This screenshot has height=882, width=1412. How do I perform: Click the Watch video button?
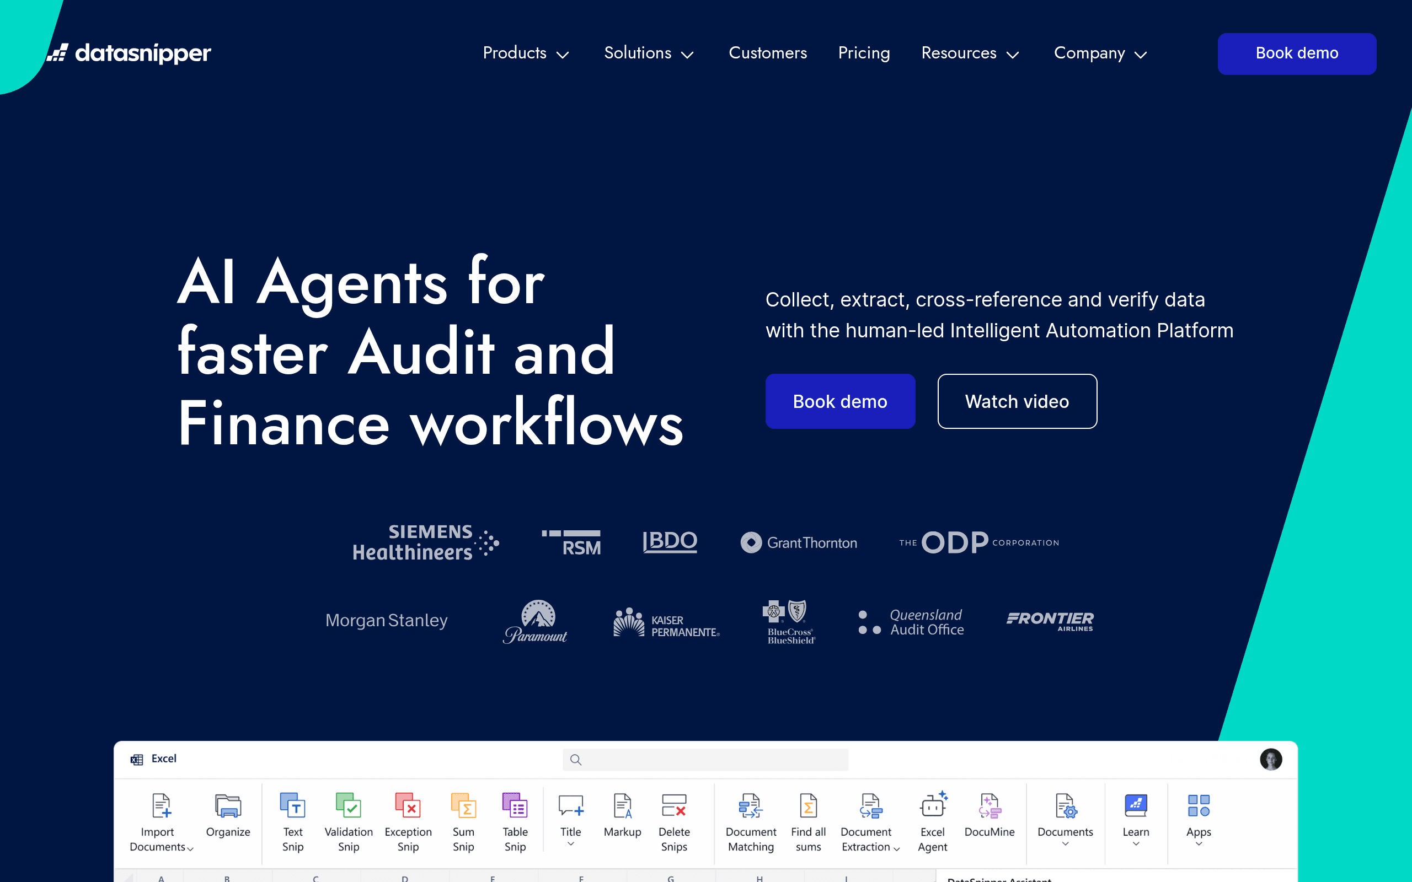(x=1017, y=401)
